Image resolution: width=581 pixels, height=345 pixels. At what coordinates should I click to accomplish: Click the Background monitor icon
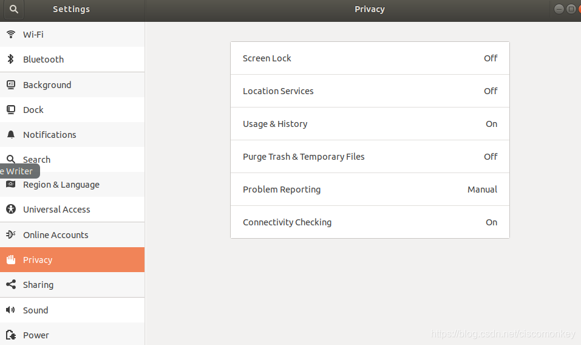pos(11,85)
